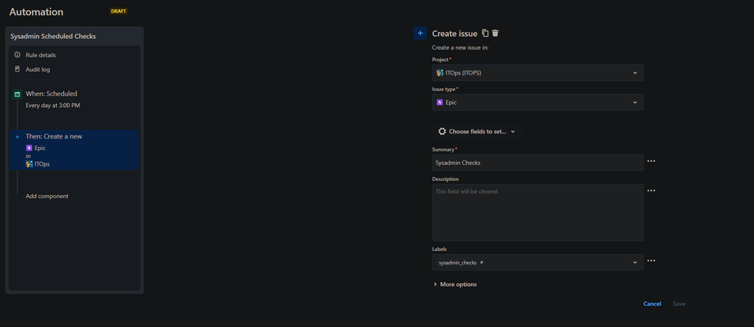Click the gear icon in Choose fields
The width and height of the screenshot is (754, 327).
442,131
